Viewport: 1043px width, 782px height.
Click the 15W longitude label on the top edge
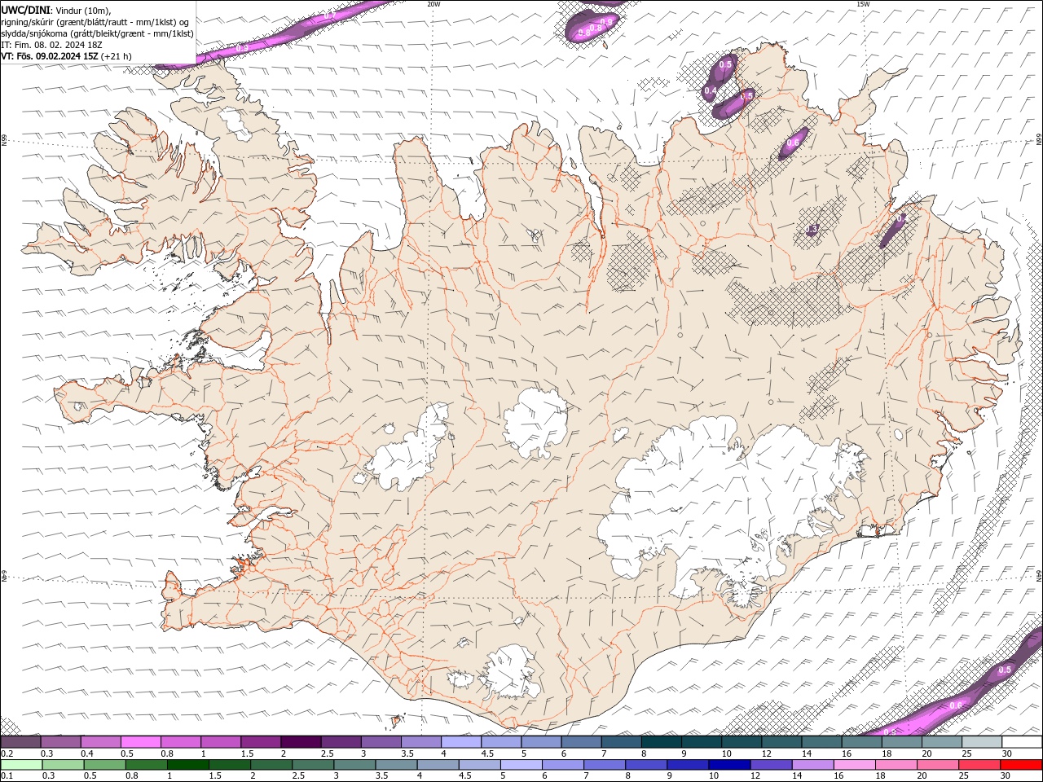click(x=863, y=4)
